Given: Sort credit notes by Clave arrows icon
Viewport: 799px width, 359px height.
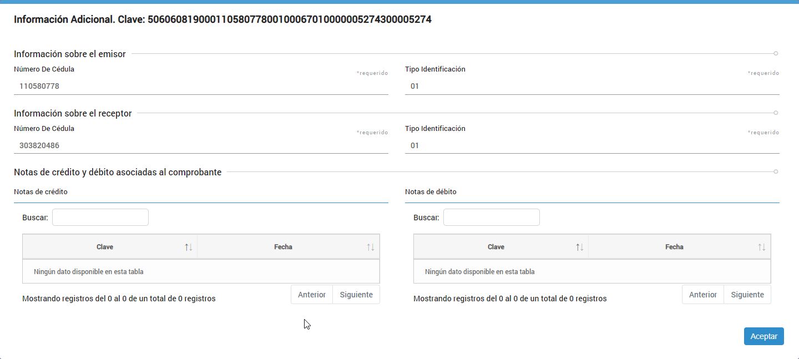Looking at the screenshot, I should (x=189, y=247).
